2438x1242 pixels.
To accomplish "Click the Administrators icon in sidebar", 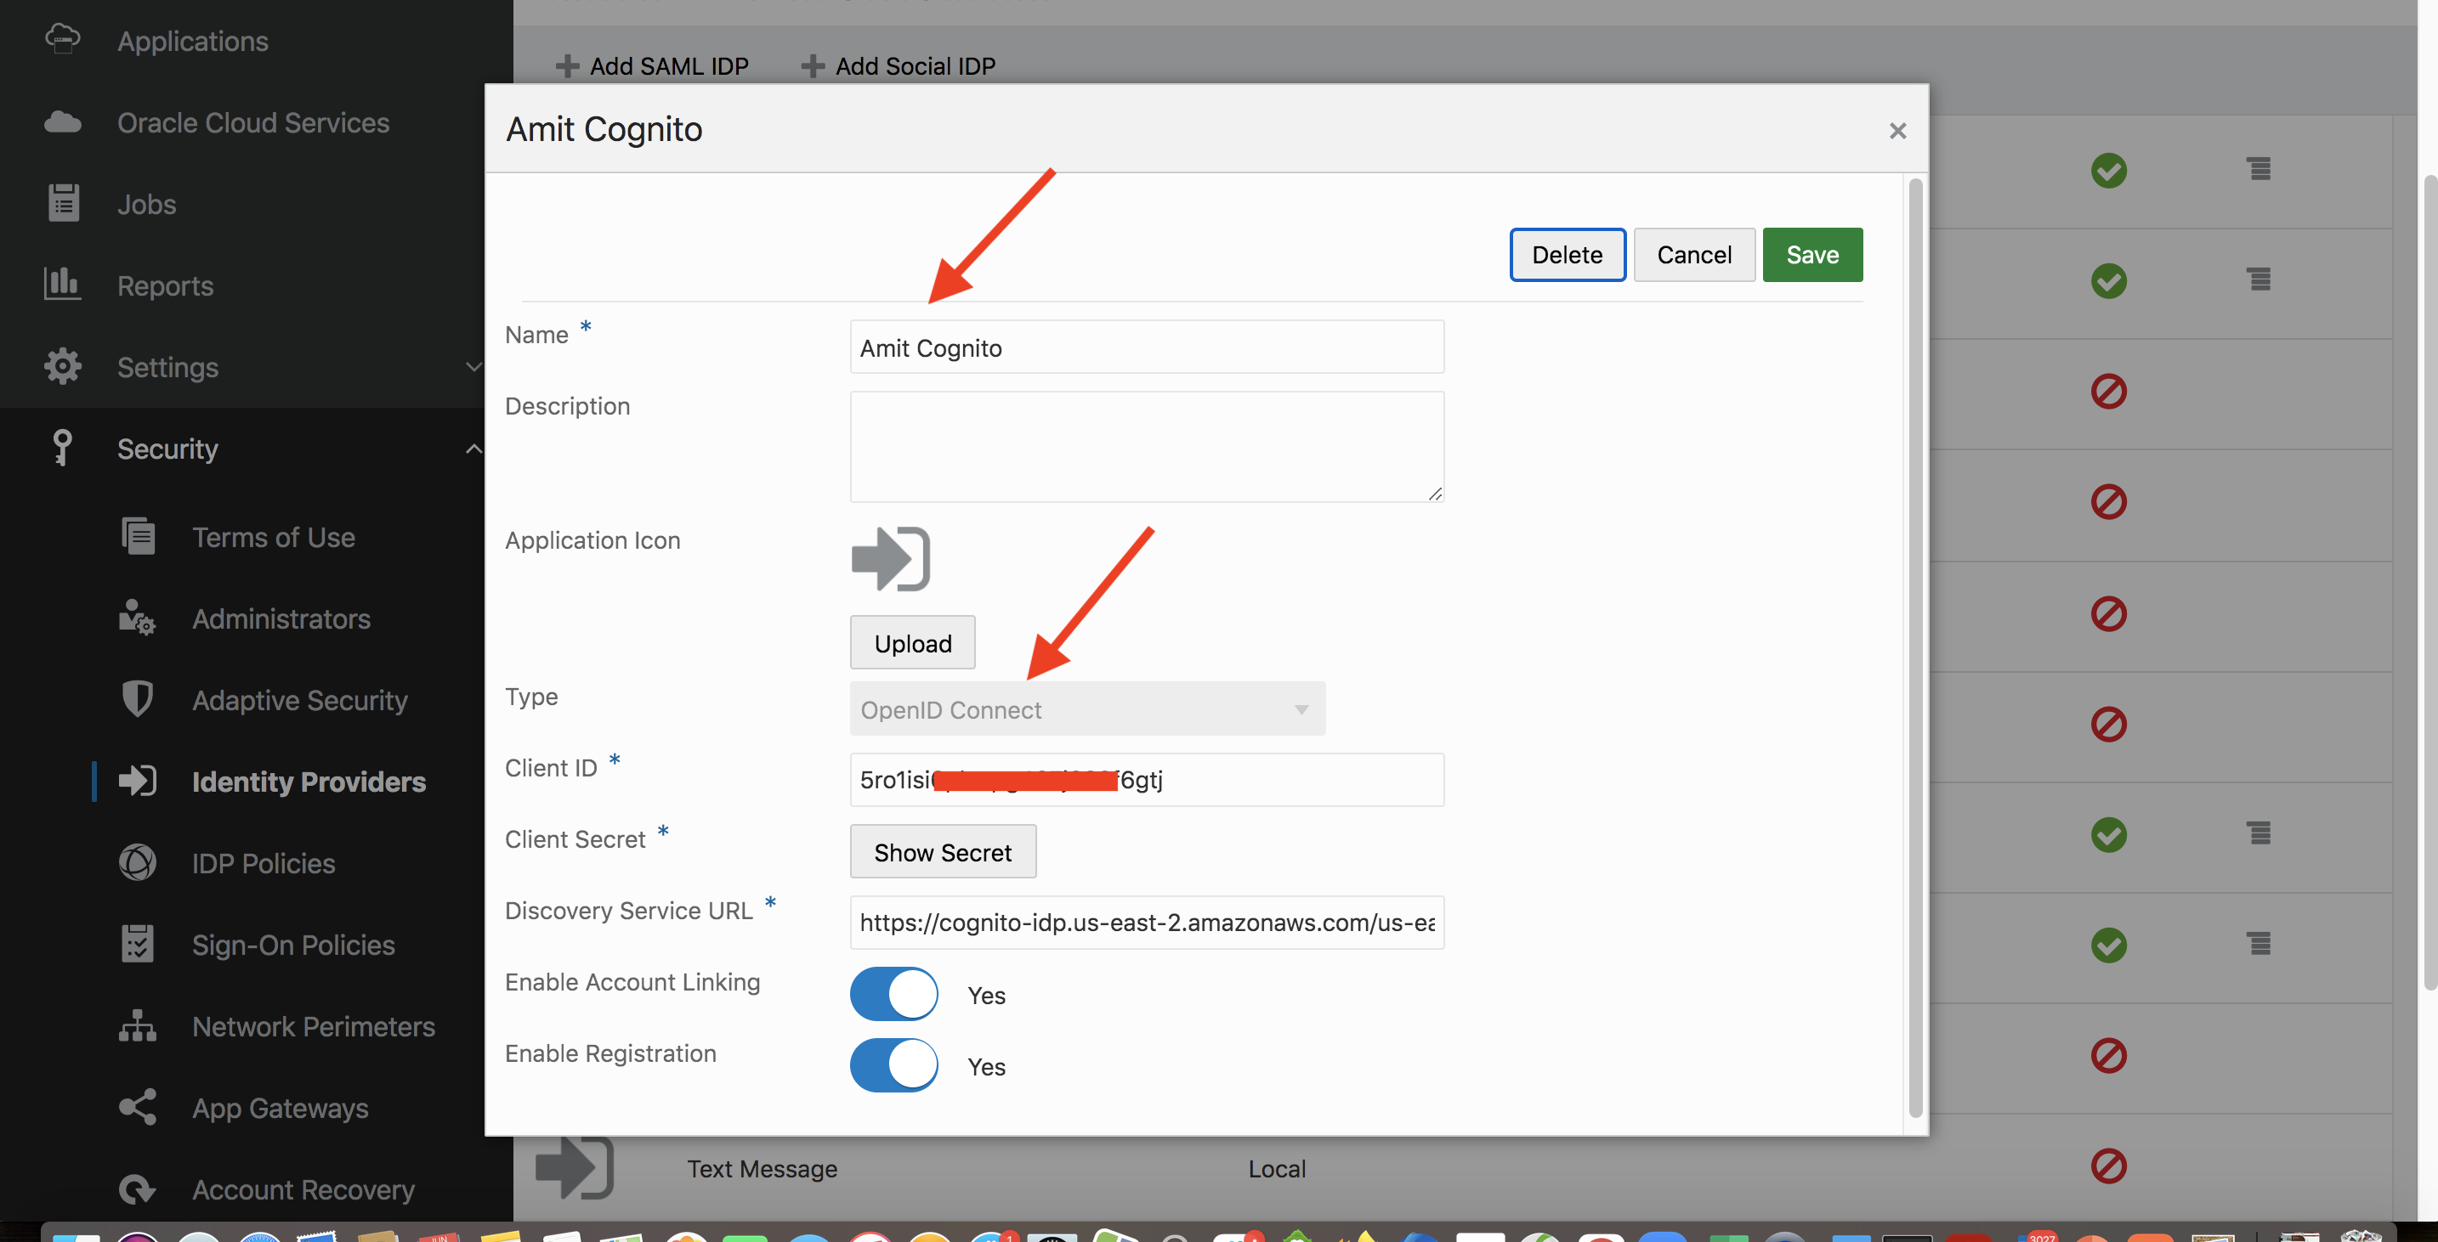I will (x=137, y=618).
